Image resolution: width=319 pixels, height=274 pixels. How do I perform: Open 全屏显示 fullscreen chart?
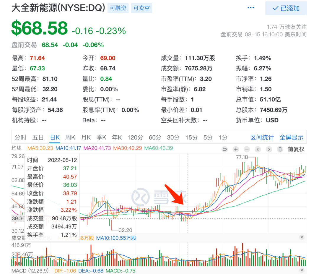292,137
